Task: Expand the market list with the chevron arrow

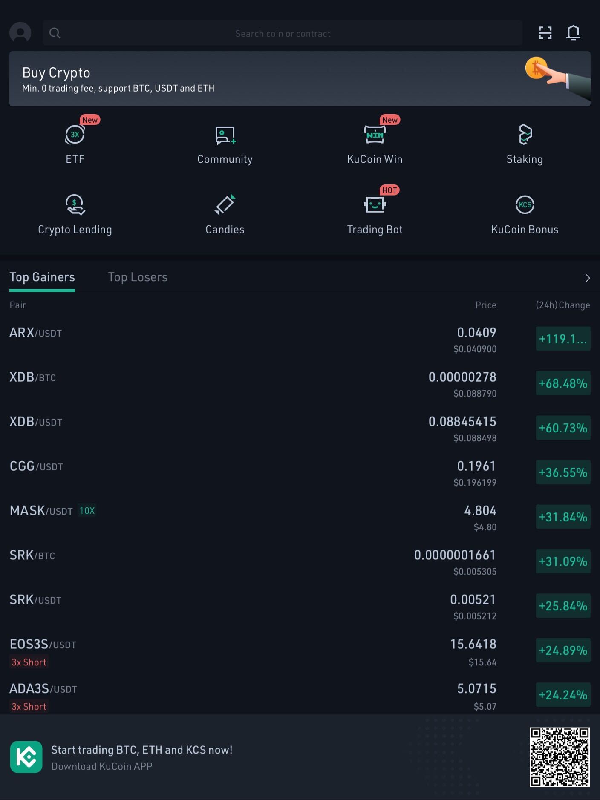Action: (587, 278)
